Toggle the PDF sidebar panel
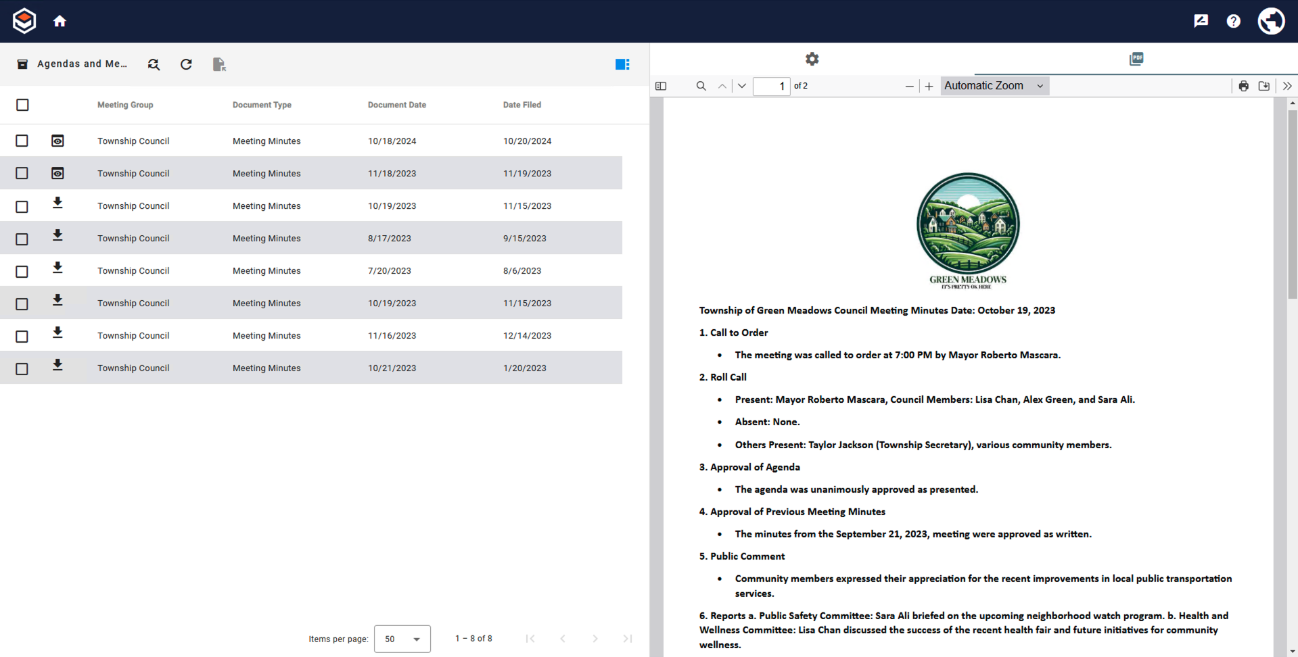 (x=661, y=86)
